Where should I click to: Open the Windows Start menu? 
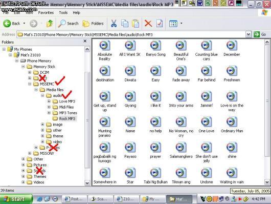click(16, 199)
